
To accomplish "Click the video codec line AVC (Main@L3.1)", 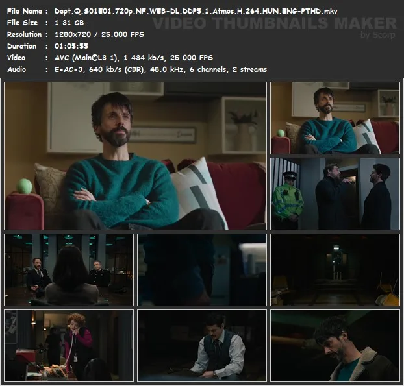I will point(133,58).
